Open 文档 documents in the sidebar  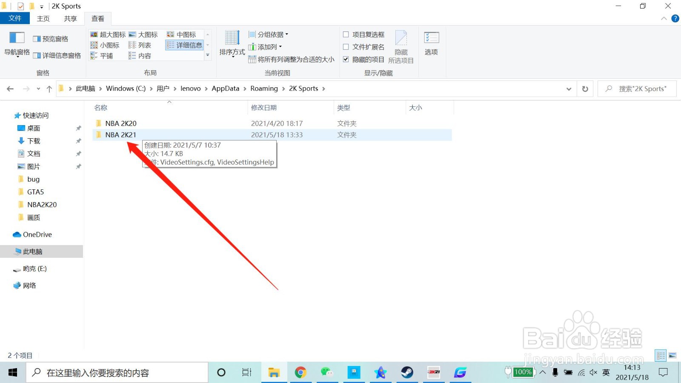[34, 154]
